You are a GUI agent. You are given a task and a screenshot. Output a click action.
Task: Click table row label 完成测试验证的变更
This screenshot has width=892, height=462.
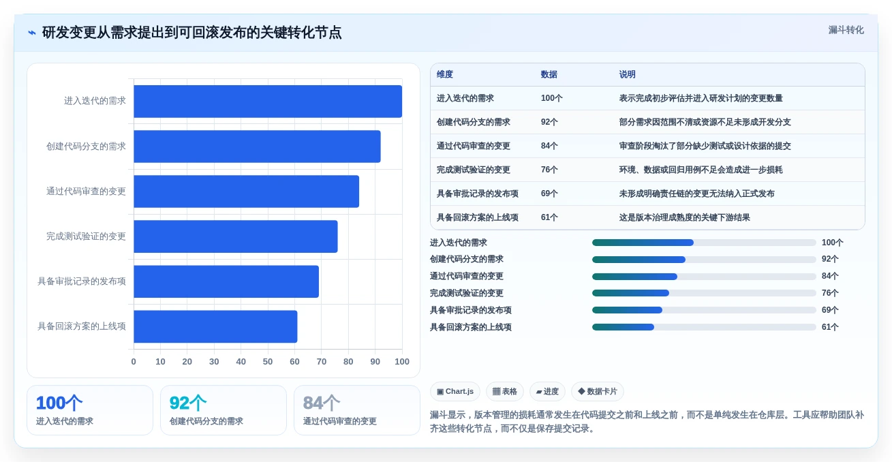(x=474, y=170)
